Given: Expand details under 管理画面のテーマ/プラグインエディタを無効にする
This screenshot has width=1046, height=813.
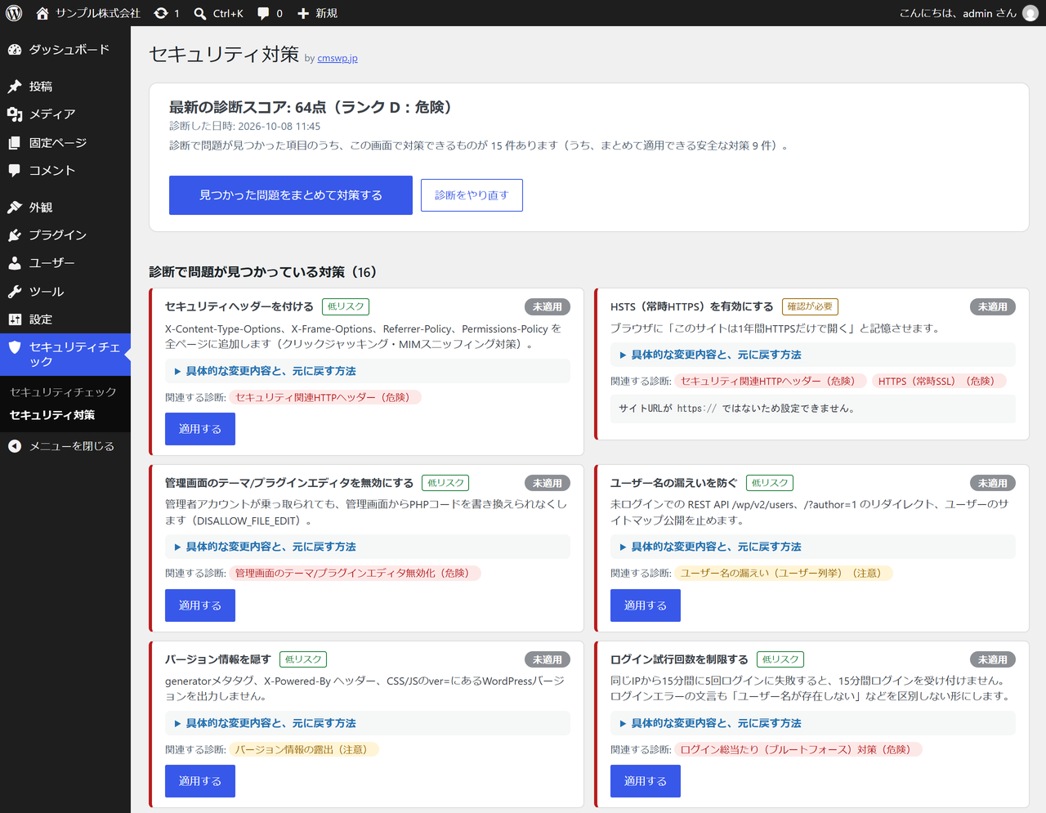Looking at the screenshot, I should tap(368, 547).
